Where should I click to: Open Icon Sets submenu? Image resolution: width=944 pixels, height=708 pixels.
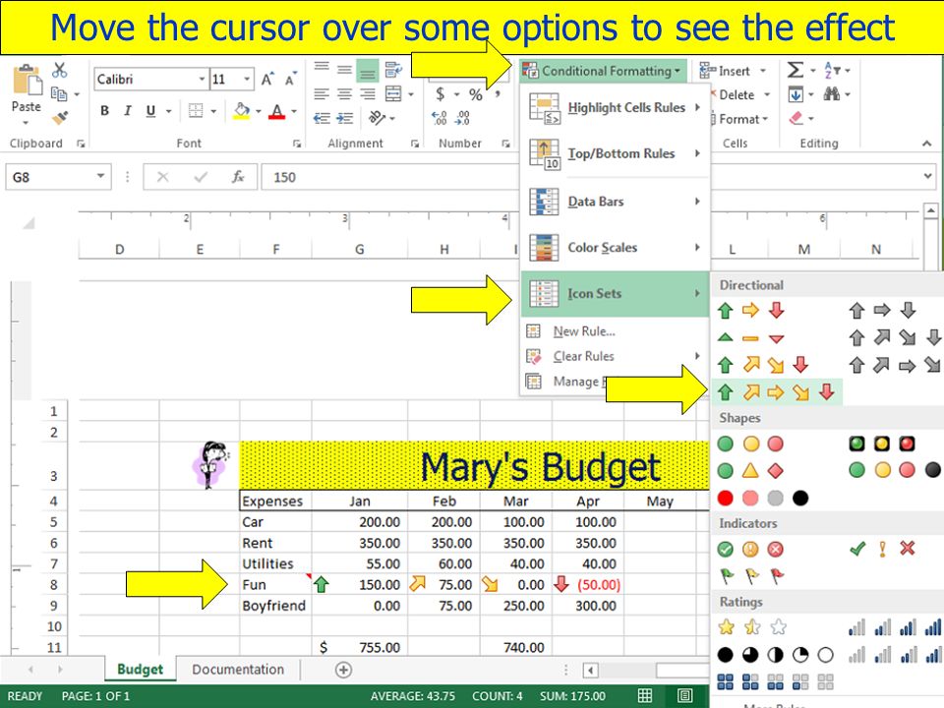point(615,294)
